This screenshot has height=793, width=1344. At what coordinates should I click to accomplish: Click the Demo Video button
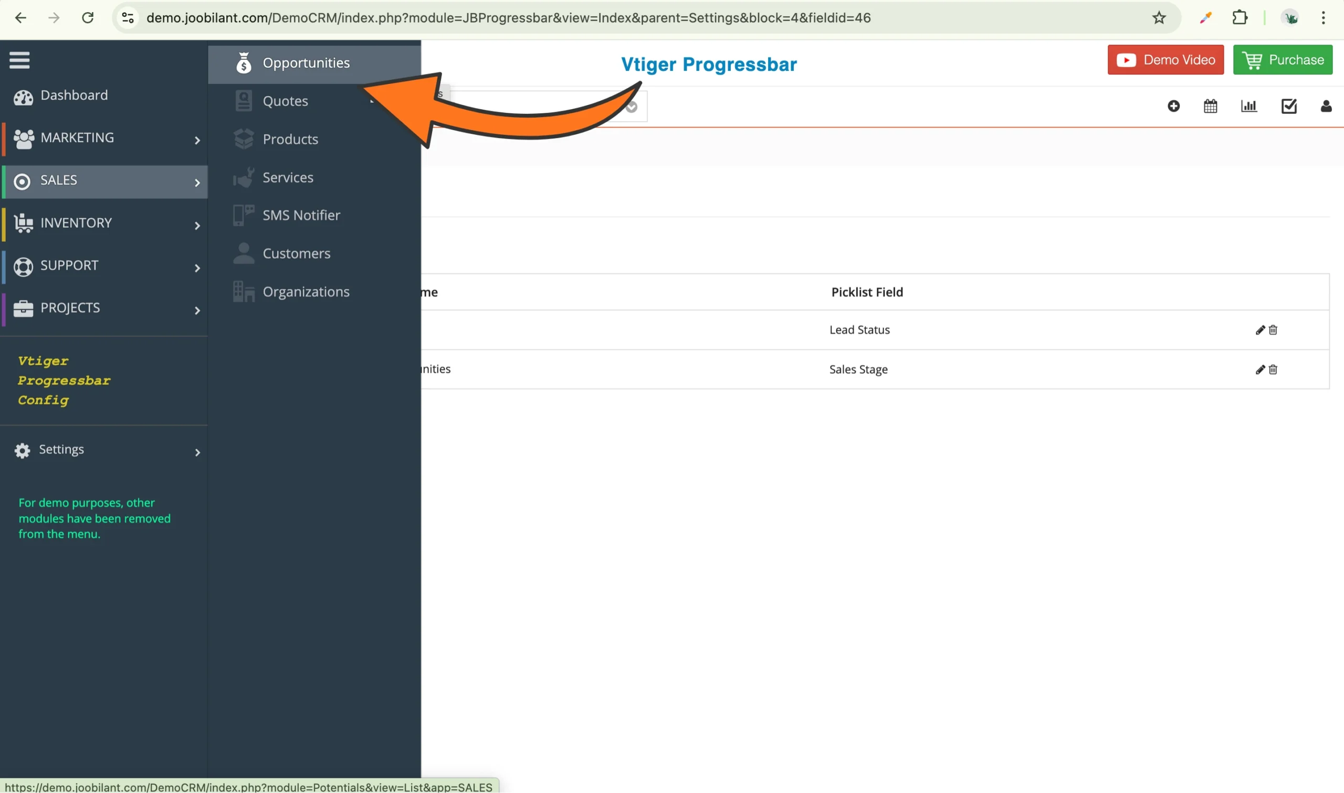pyautogui.click(x=1165, y=60)
